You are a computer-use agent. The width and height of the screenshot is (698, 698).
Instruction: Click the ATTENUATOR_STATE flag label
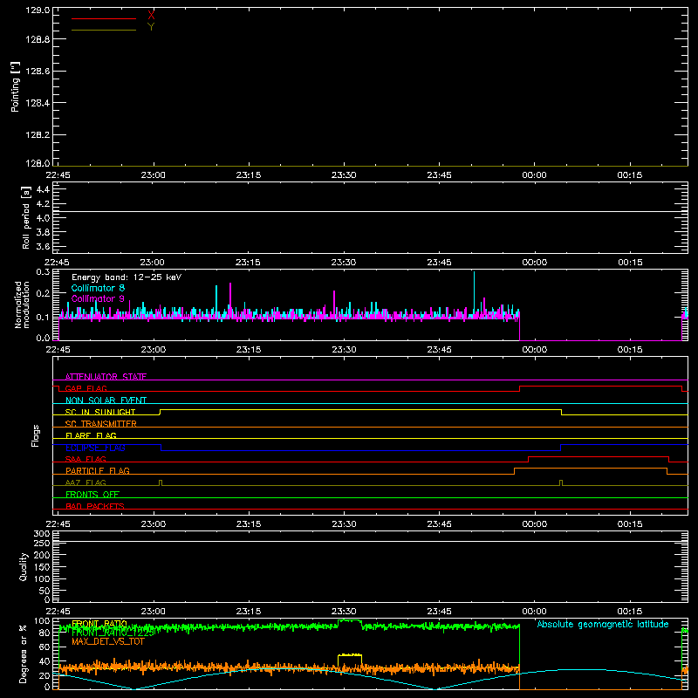click(x=106, y=377)
